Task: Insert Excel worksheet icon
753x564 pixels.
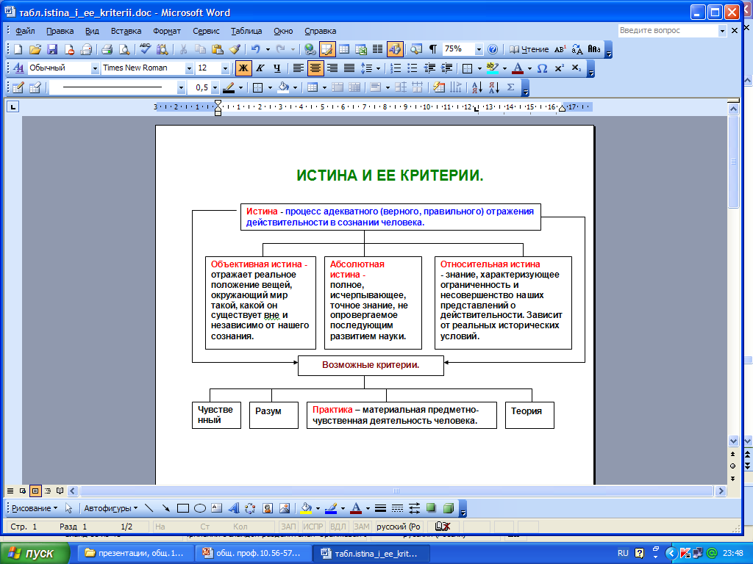Action: coord(361,49)
